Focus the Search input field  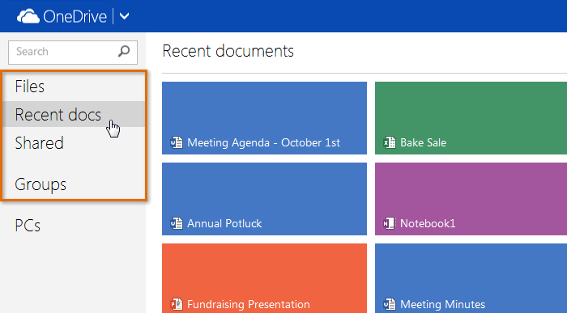click(x=73, y=53)
